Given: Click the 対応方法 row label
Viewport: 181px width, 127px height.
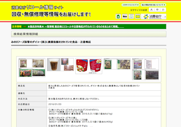Looking at the screenshot, I should click(x=23, y=99).
